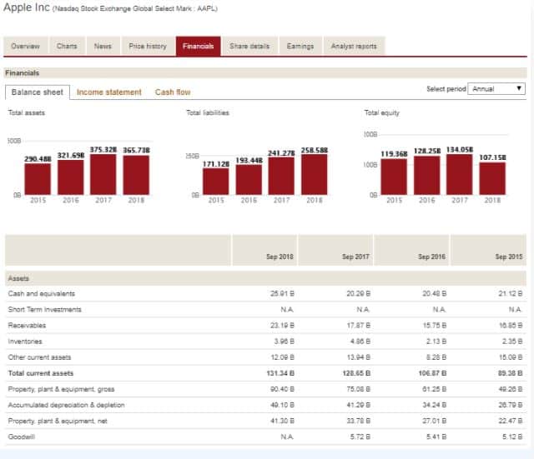Click the 2018 Total liabilities bar 258.58B
Viewport: 534px width, 459px height.
[315, 174]
